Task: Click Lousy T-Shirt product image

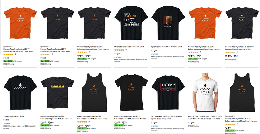Action: click(131, 23)
